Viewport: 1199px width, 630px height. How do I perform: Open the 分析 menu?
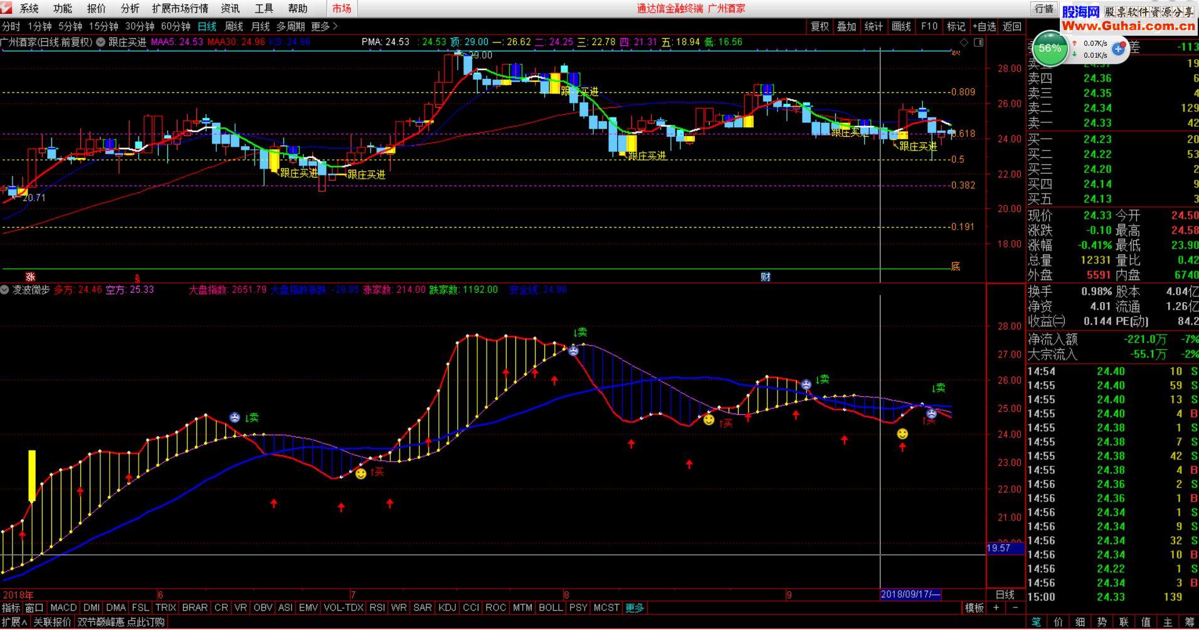[x=130, y=9]
